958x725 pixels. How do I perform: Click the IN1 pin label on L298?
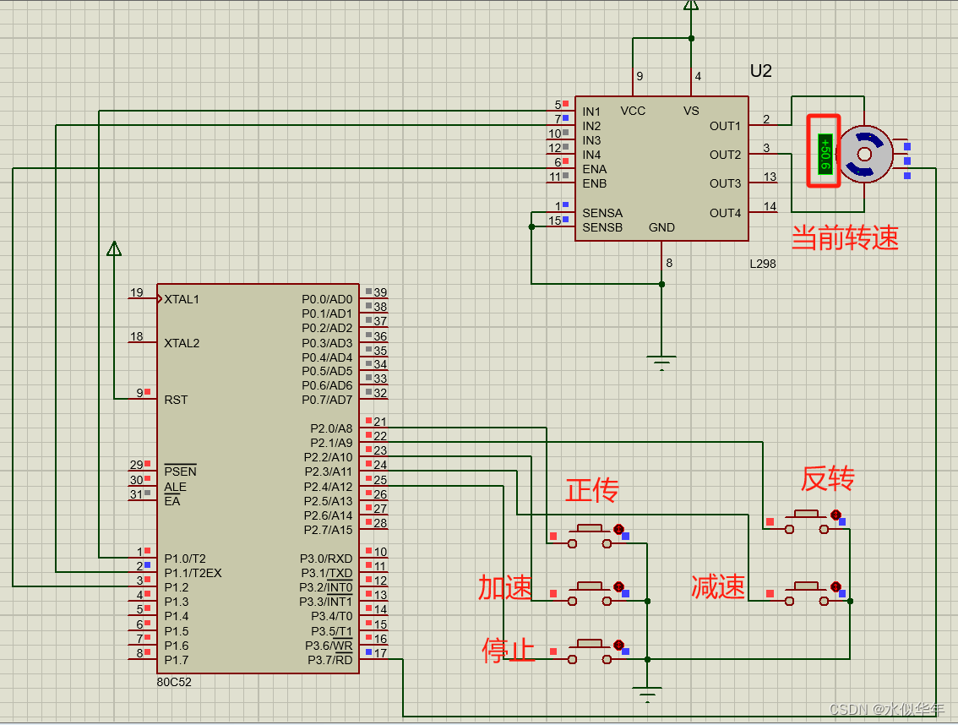coord(591,112)
